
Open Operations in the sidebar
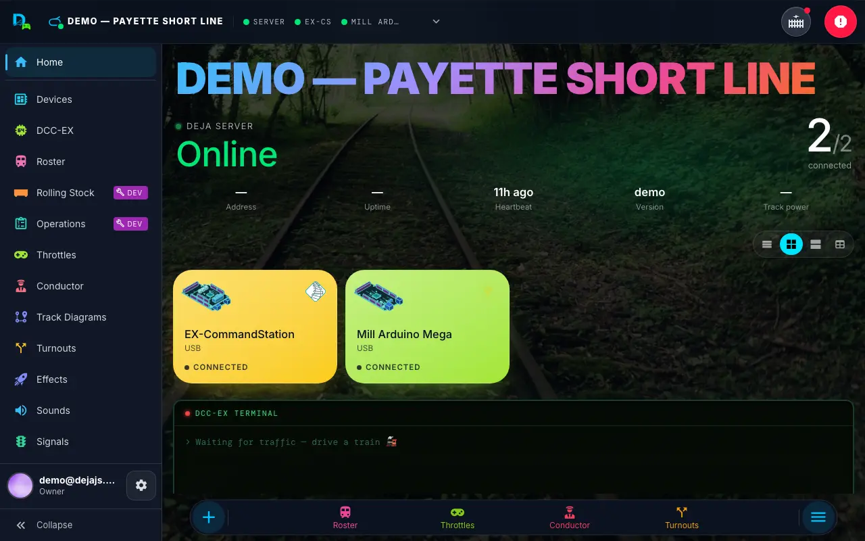coord(81,224)
